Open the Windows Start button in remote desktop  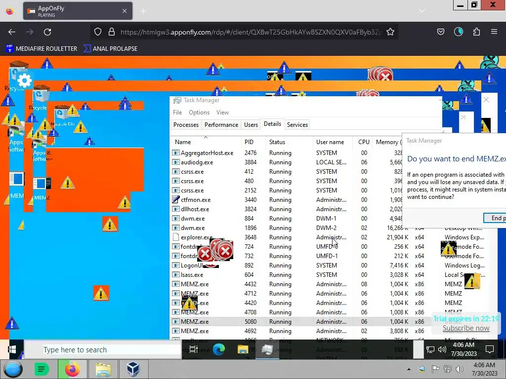12,349
